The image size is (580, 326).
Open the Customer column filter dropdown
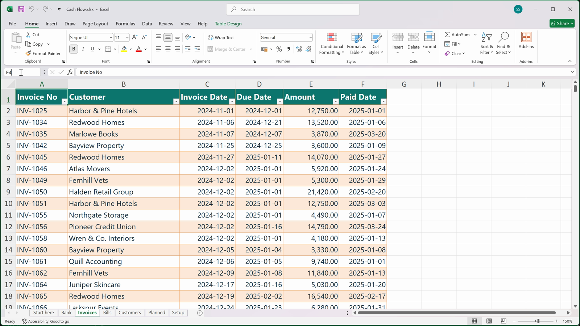[x=176, y=101]
